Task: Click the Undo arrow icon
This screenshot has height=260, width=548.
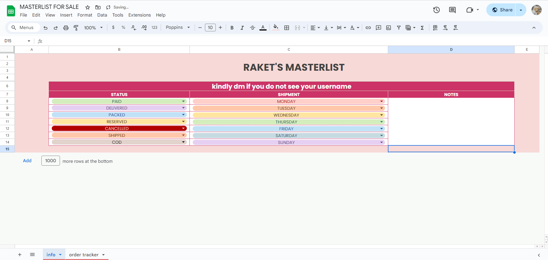Action: (45, 28)
